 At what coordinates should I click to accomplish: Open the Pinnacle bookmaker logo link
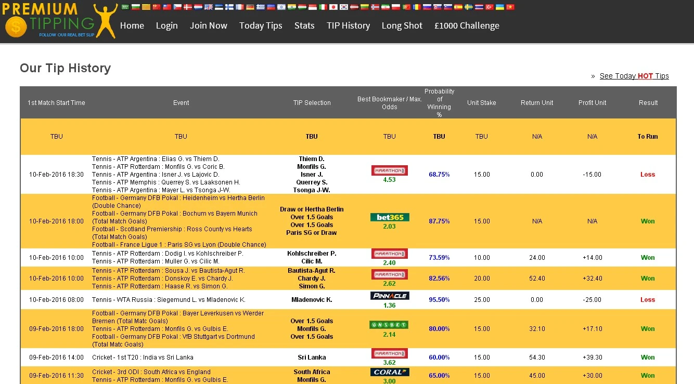coord(390,296)
